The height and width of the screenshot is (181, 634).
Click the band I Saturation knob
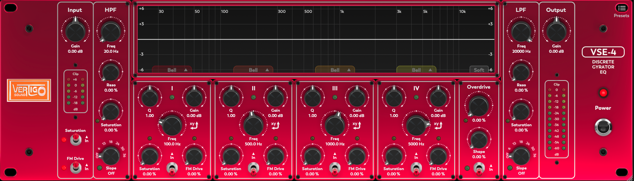coord(150,156)
